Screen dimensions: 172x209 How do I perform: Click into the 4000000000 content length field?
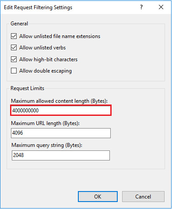[x=61, y=110]
